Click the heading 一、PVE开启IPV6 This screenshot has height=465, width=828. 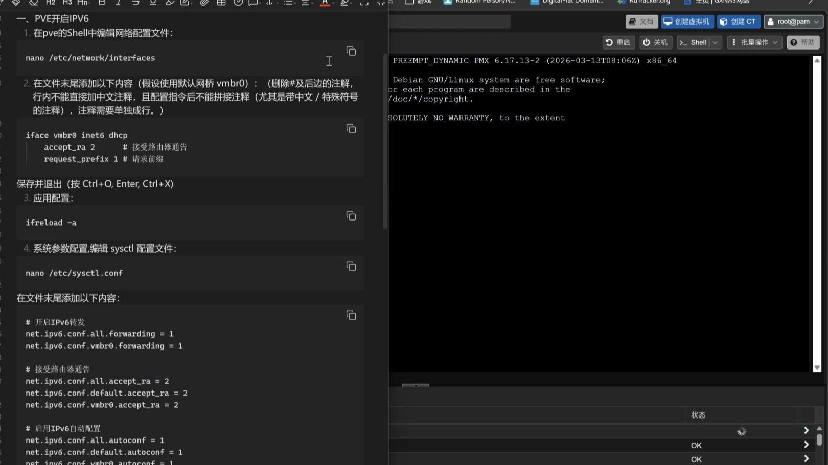pos(53,19)
